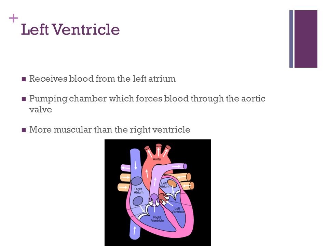Click the first square bullet marker

tap(24, 79)
